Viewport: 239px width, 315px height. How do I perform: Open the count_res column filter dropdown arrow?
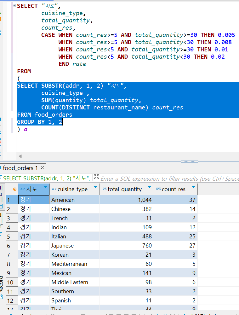click(193, 187)
